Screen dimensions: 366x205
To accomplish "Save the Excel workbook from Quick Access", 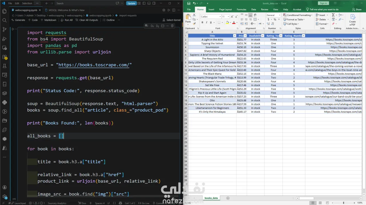I will 189,3.
